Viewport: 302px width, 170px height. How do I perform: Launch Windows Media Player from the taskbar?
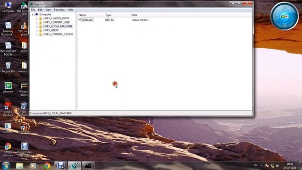(33, 166)
